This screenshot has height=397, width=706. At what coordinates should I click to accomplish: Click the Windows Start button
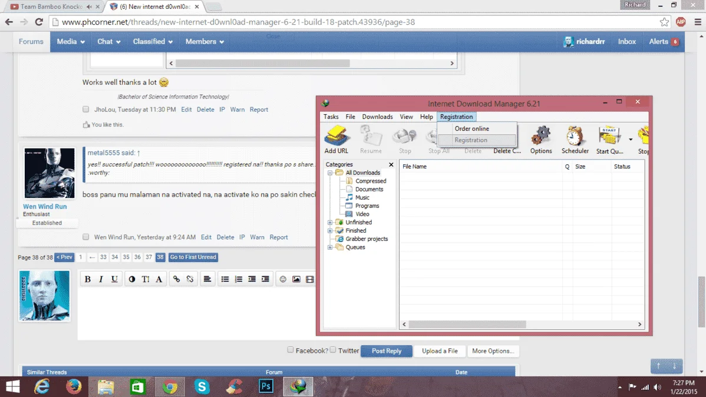point(12,386)
